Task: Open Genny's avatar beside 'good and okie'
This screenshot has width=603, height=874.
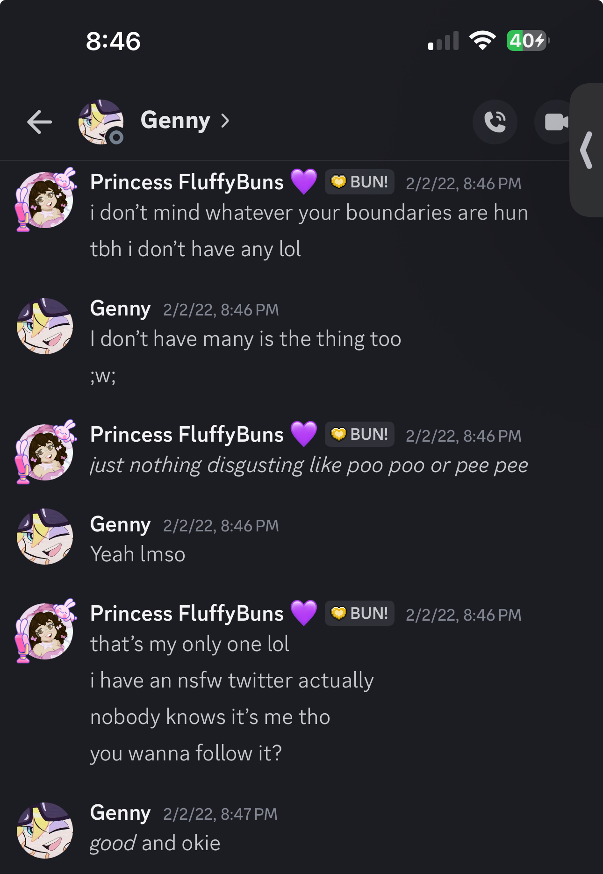Action: point(45,831)
